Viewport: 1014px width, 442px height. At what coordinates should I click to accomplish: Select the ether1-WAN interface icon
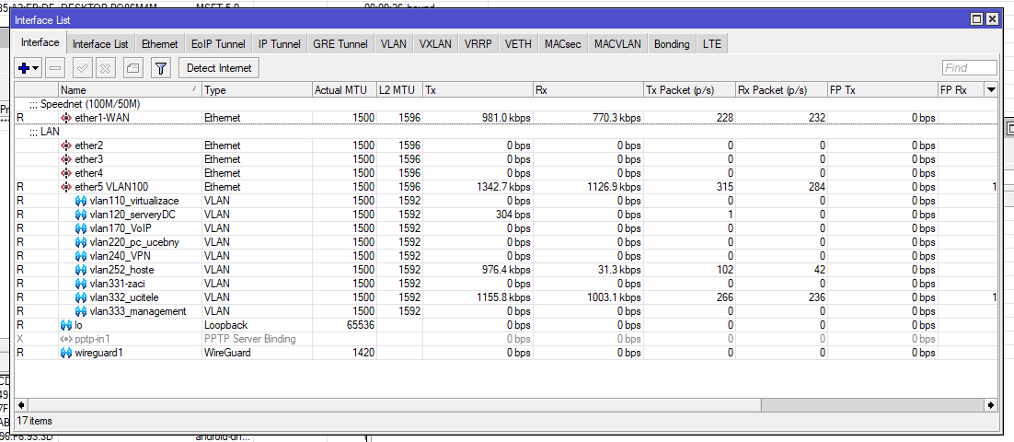pos(65,118)
